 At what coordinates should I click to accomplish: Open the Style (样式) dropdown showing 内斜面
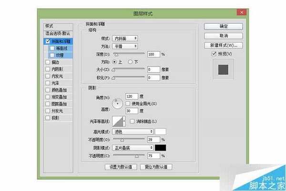(x=126, y=38)
